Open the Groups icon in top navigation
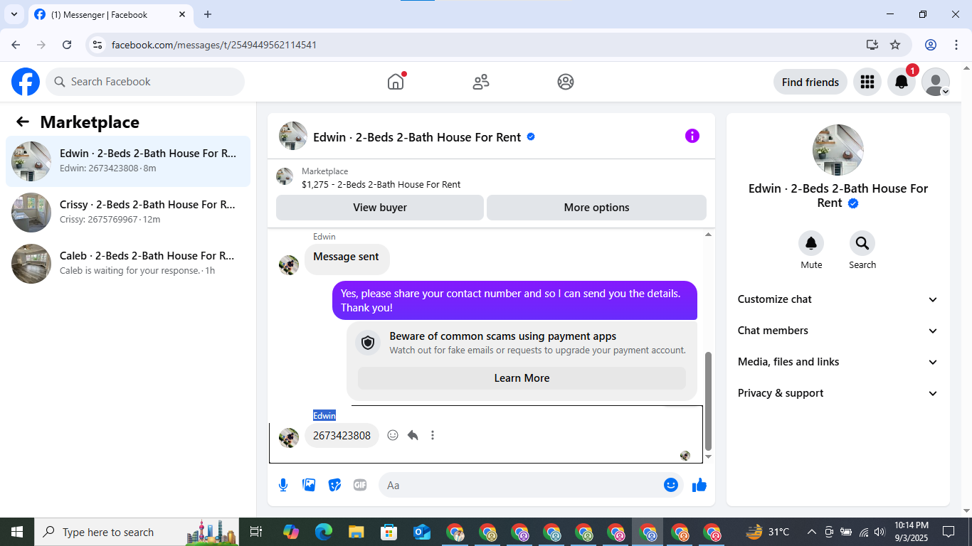This screenshot has width=972, height=546. coord(566,82)
